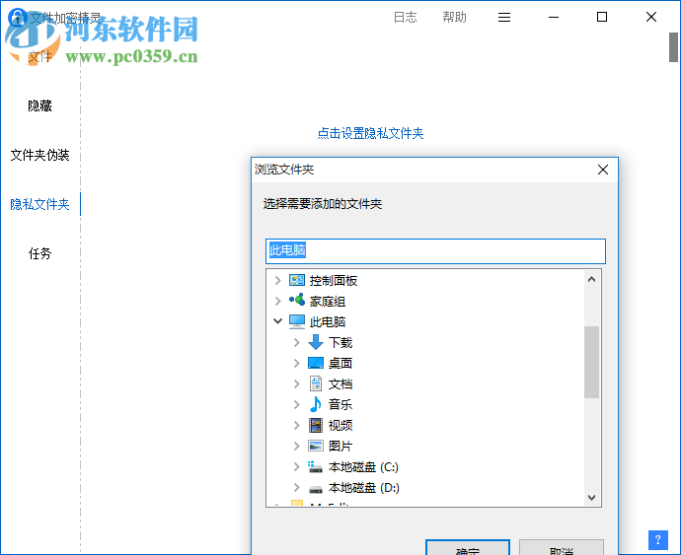Screen dimensions: 681x555
Task: Click the Pictures icon in tree
Action: click(316, 446)
